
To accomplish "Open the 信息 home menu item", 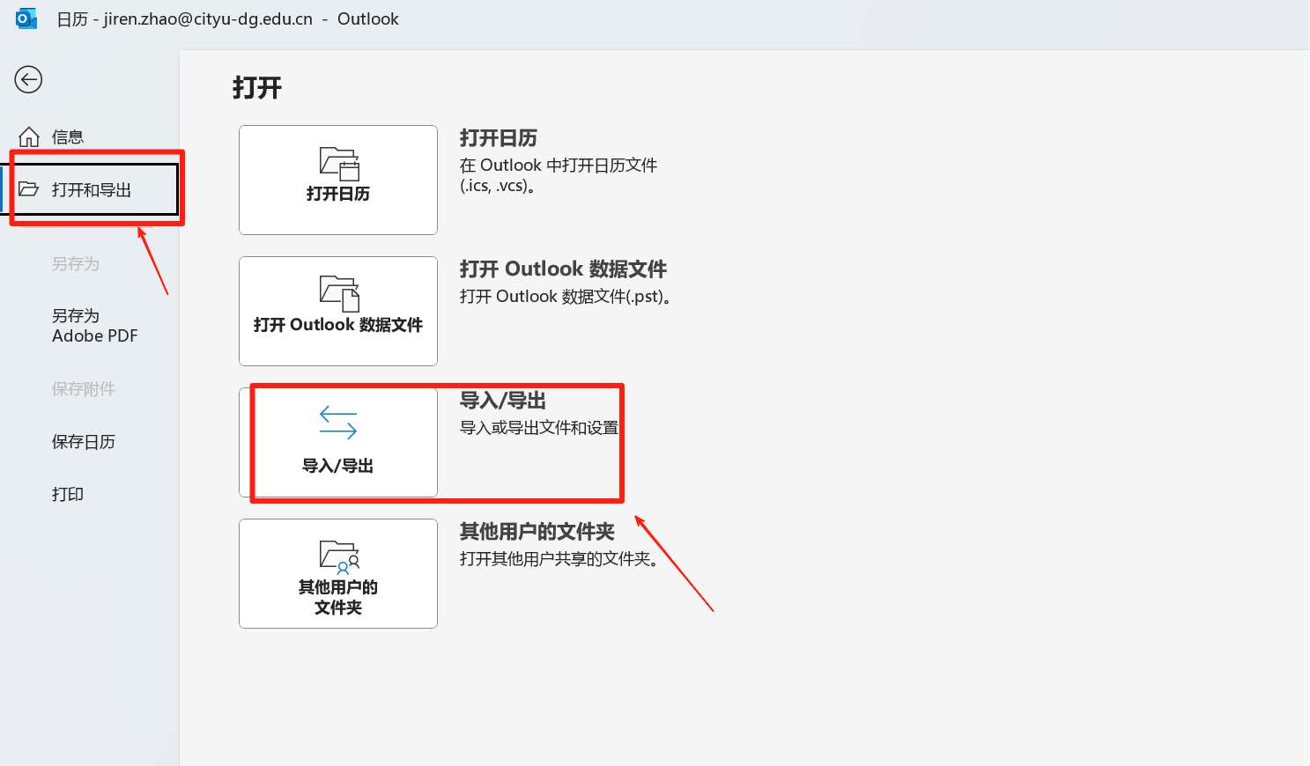I will click(68, 137).
